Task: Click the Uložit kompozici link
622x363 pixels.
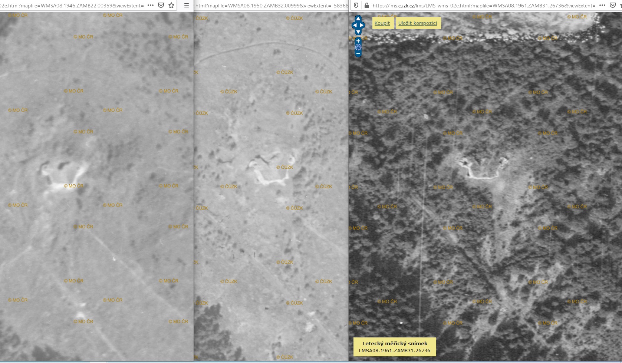Action: [418, 23]
